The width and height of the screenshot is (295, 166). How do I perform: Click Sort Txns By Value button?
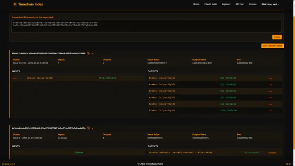272,46
